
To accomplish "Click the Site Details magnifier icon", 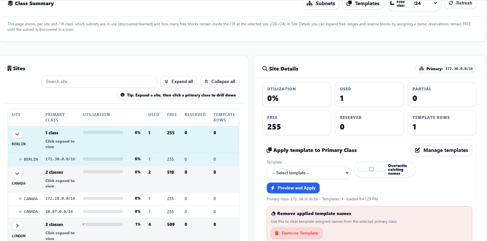I will pos(265,69).
